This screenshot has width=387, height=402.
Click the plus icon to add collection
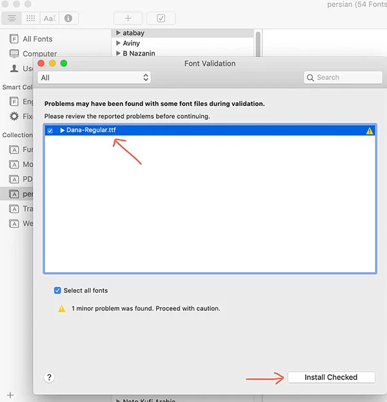point(10,394)
